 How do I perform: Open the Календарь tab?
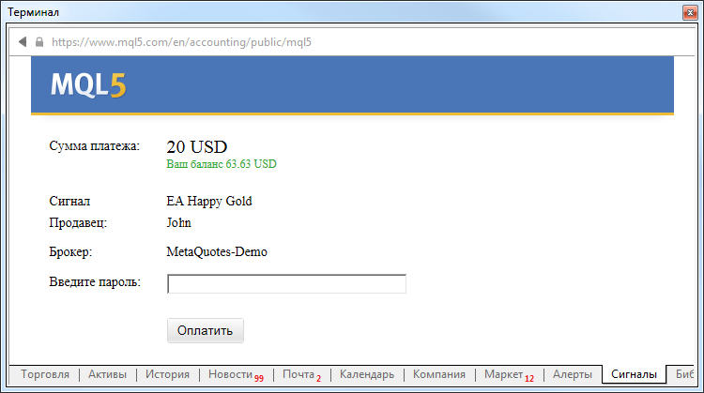(367, 374)
